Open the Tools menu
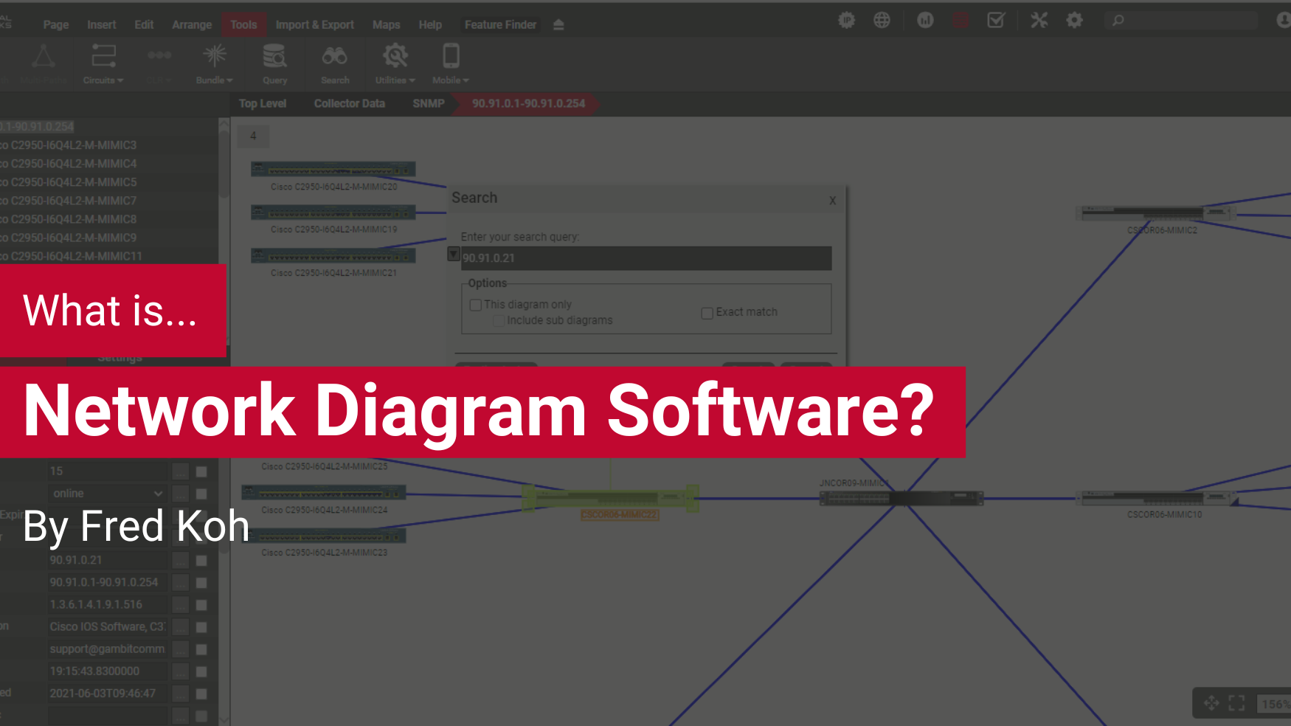This screenshot has height=726, width=1291. click(243, 24)
